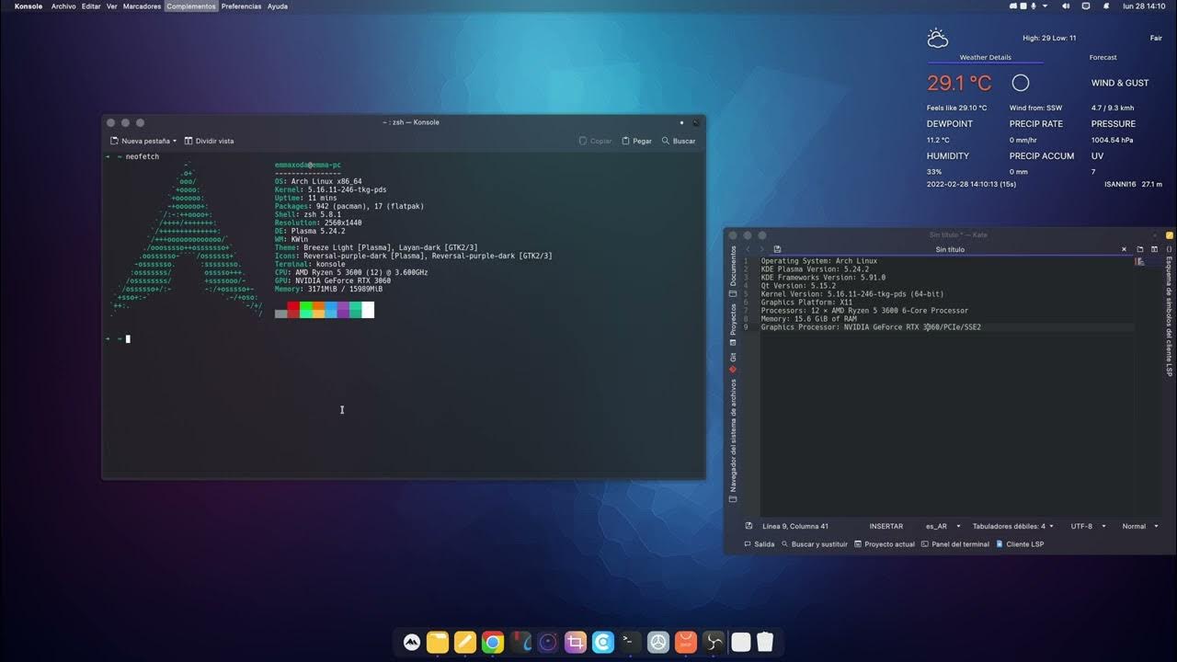Toggle Buscar y sustituir panel in Kate
The width and height of the screenshot is (1177, 662).
pos(815,544)
